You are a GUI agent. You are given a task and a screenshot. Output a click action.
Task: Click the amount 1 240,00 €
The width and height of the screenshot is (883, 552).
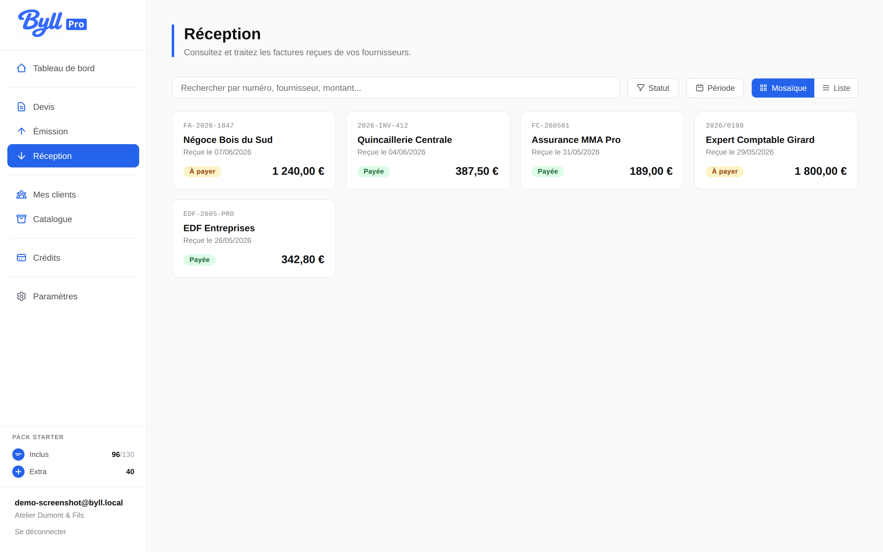point(298,171)
